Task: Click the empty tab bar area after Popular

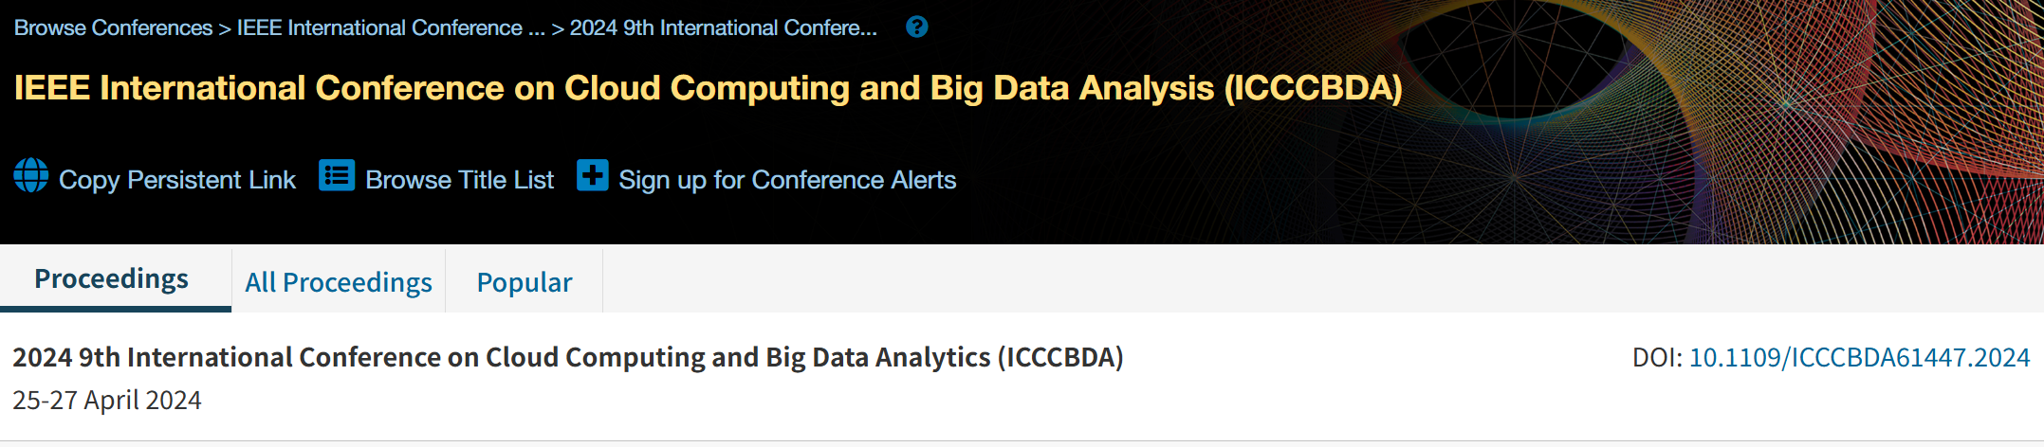Action: (1323, 280)
